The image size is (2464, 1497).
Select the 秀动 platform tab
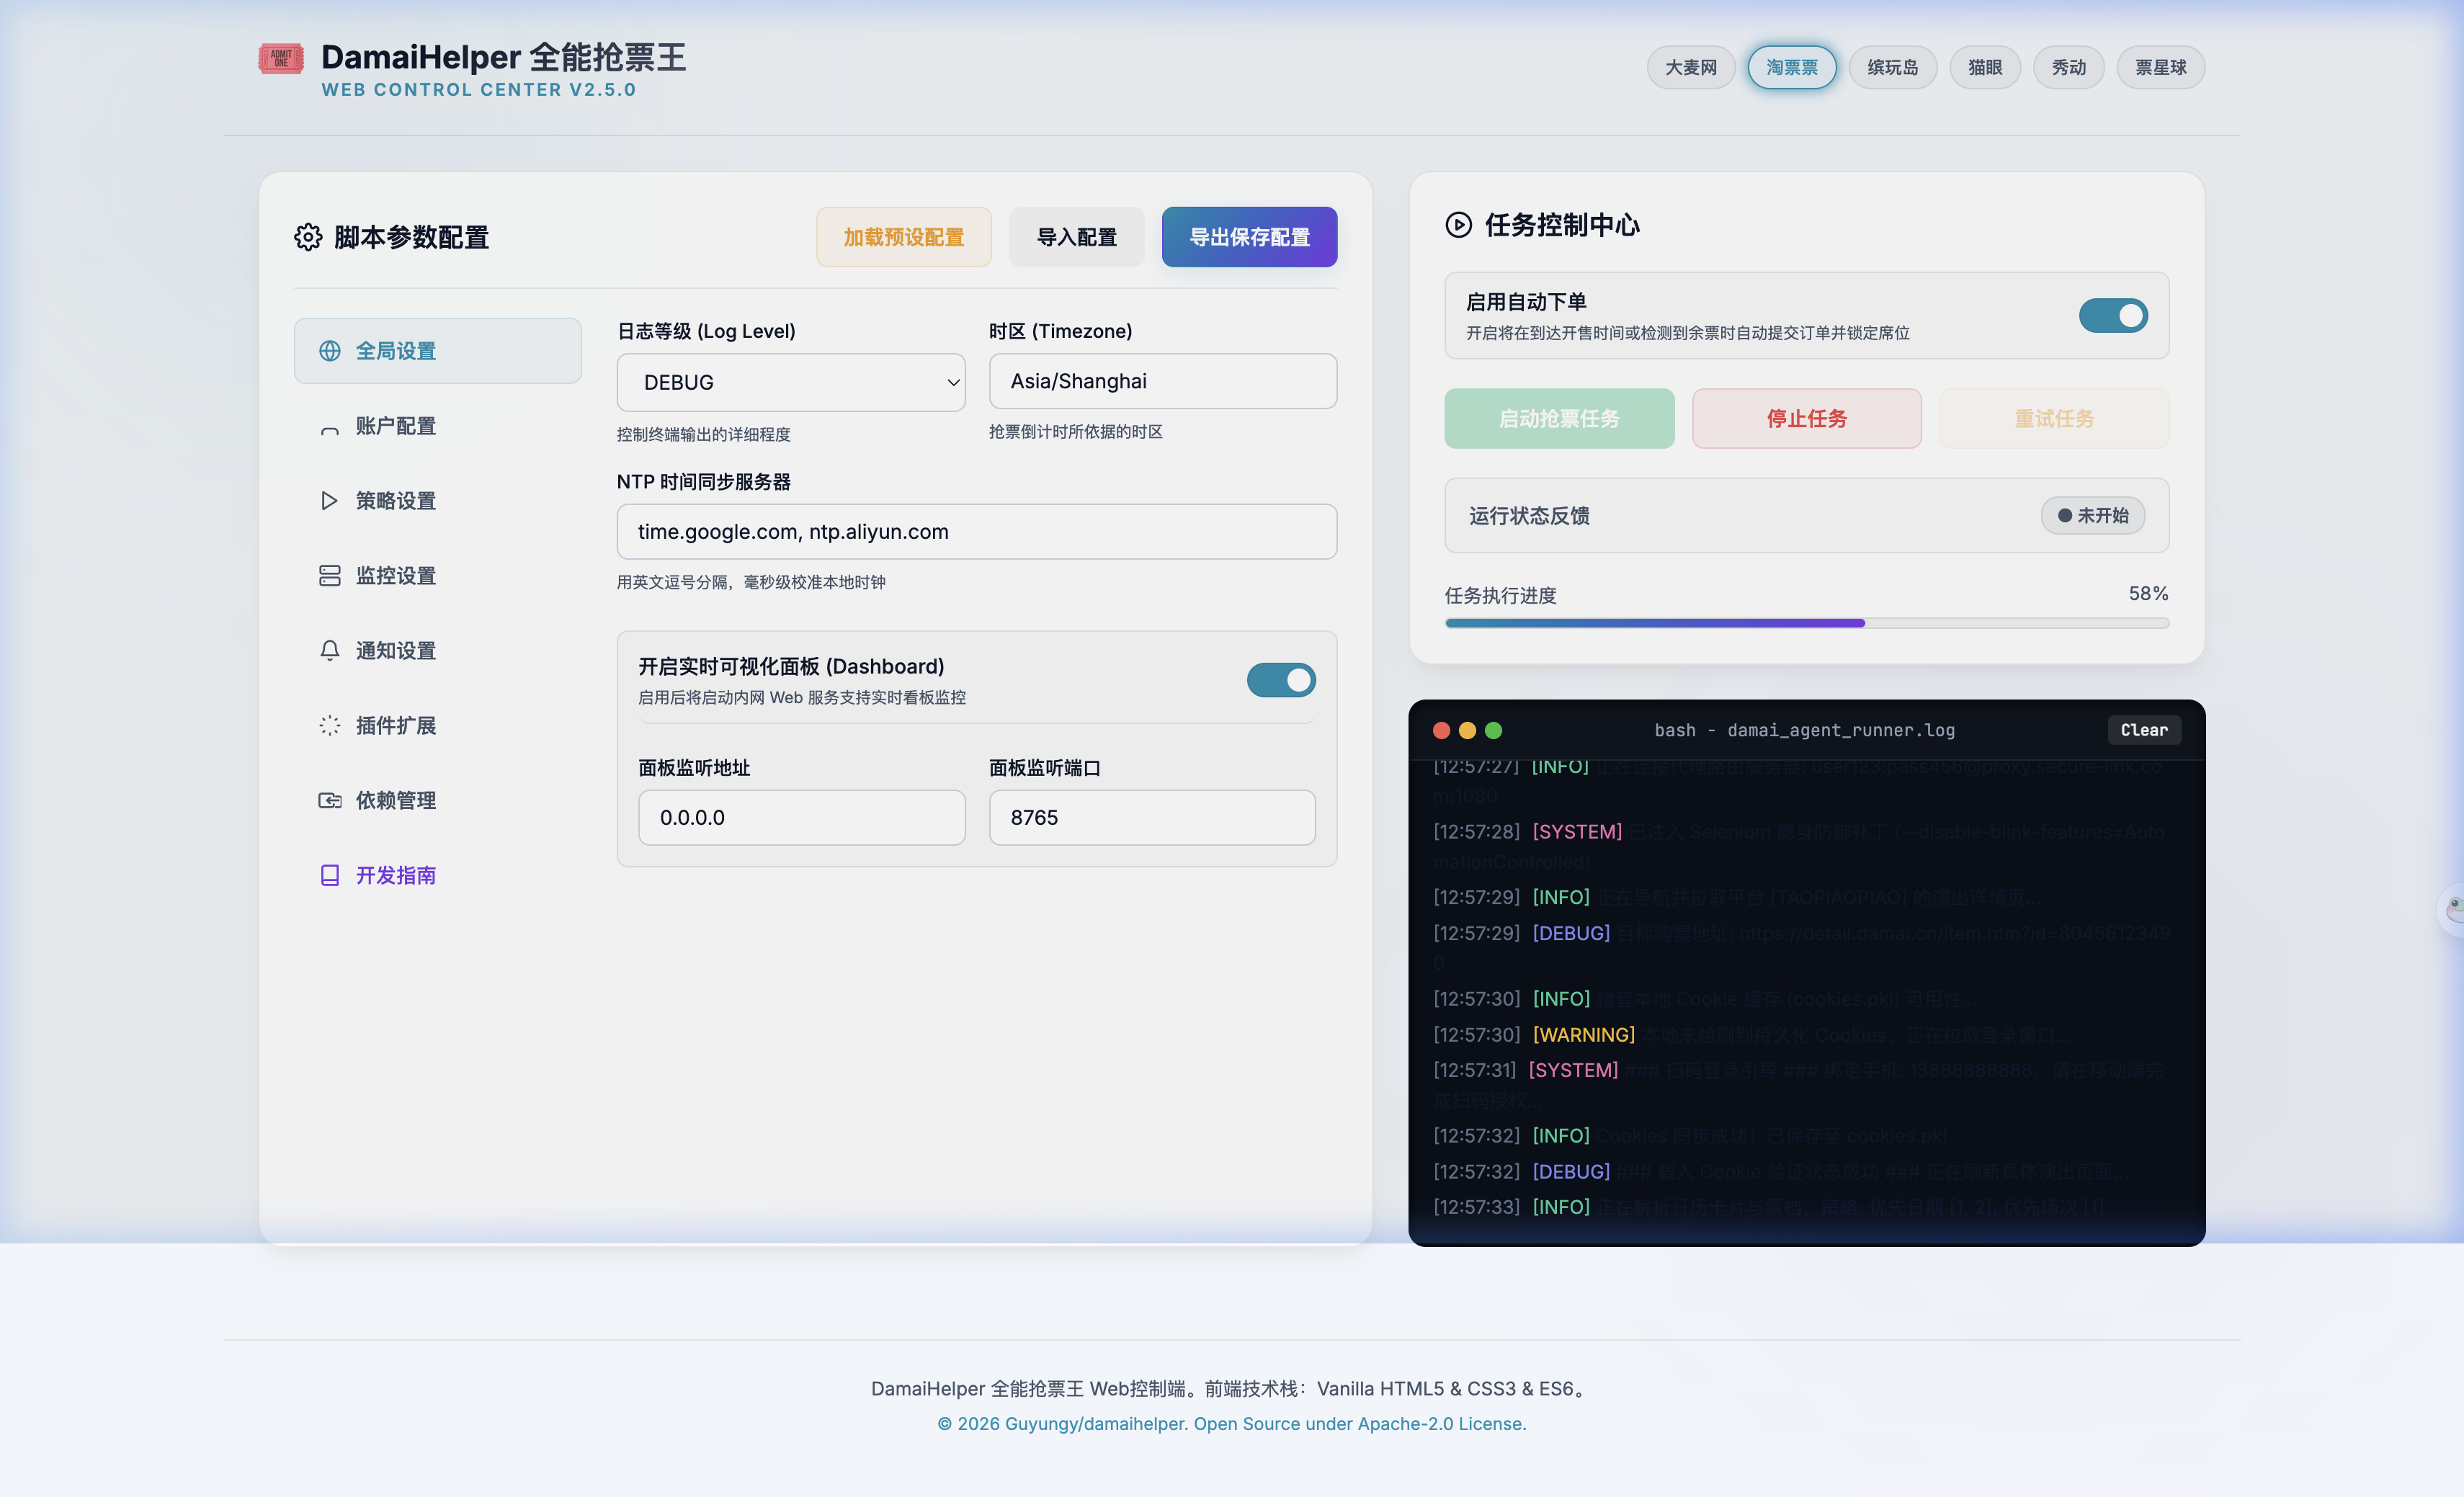click(x=2069, y=68)
